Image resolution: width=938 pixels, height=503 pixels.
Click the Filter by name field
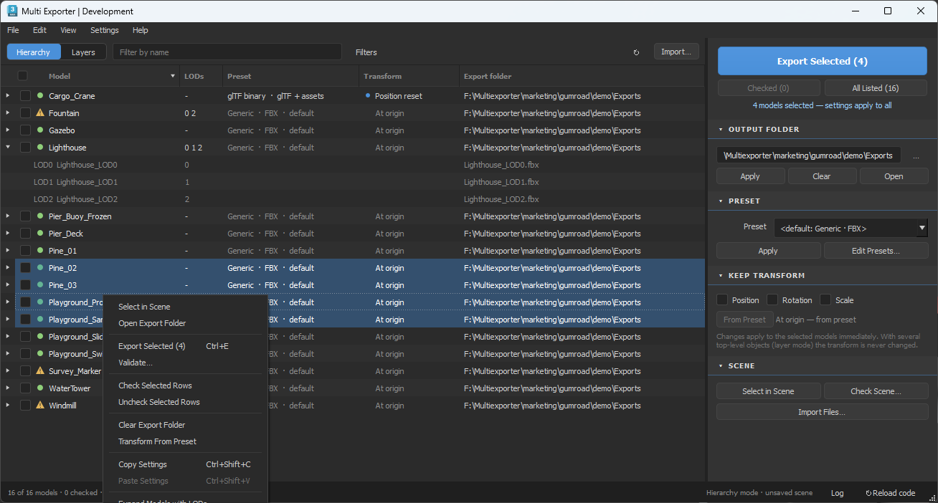(x=227, y=52)
